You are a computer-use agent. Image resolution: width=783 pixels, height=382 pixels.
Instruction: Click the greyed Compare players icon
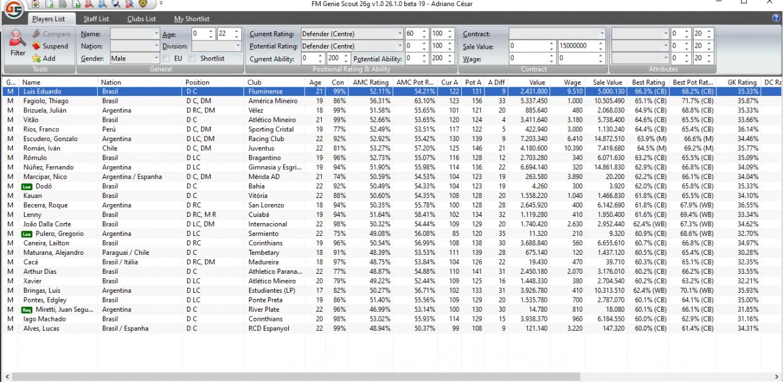click(37, 34)
